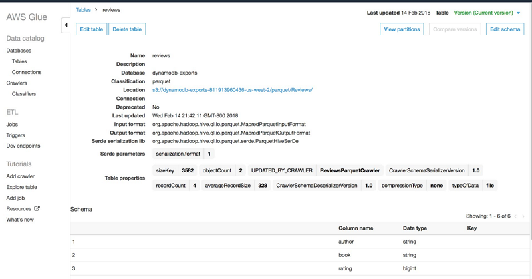This screenshot has height=279, width=532.
Task: Open the S3 location link for Reviews
Action: click(x=232, y=90)
